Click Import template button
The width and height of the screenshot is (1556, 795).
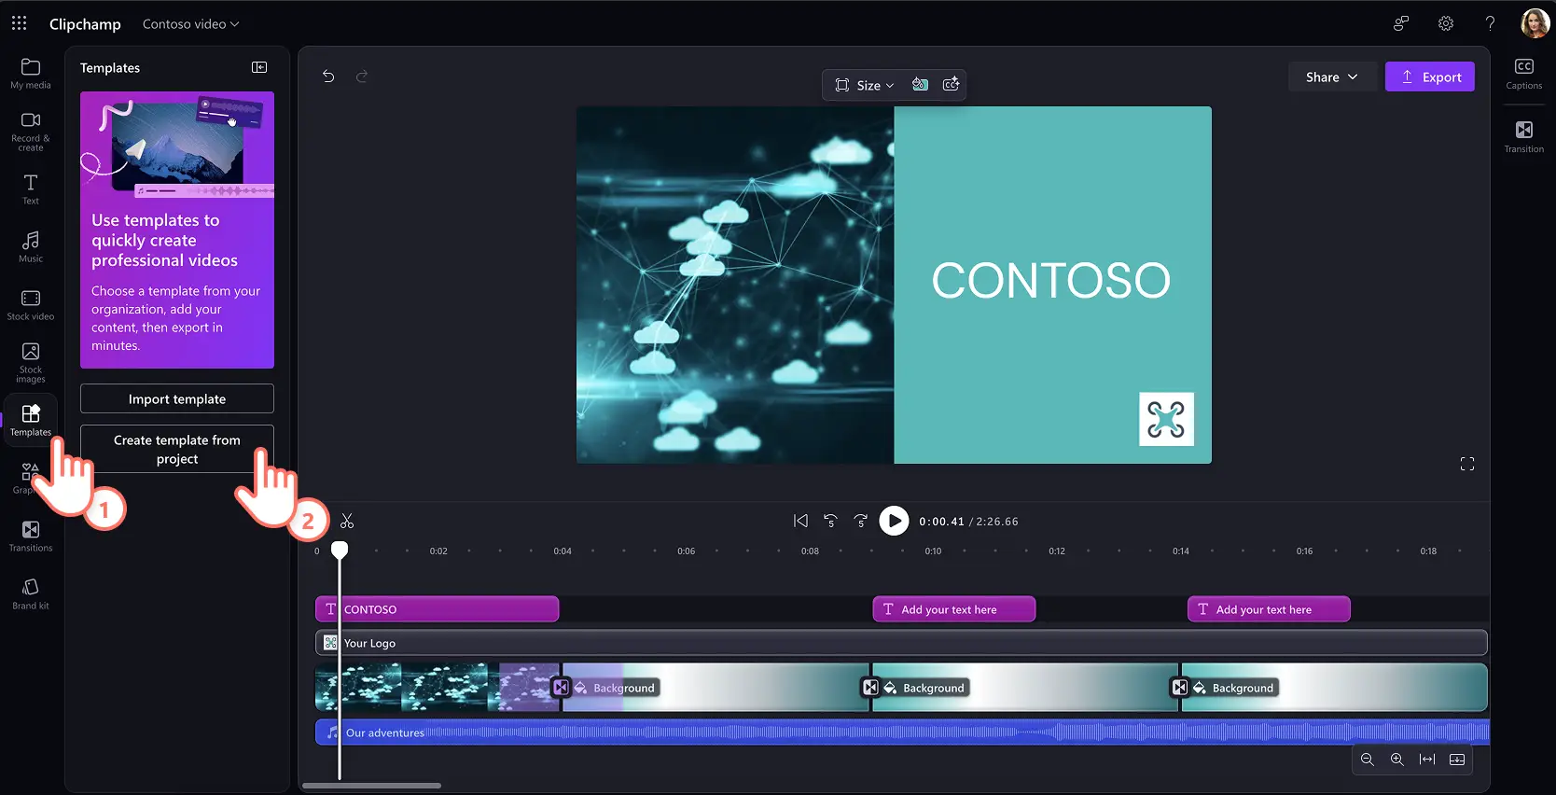(x=177, y=398)
